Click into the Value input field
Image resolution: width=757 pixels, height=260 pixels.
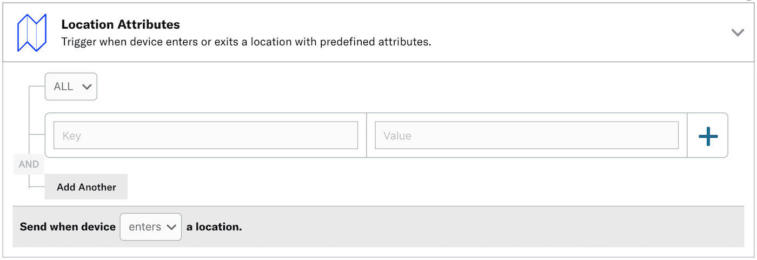pyautogui.click(x=526, y=135)
